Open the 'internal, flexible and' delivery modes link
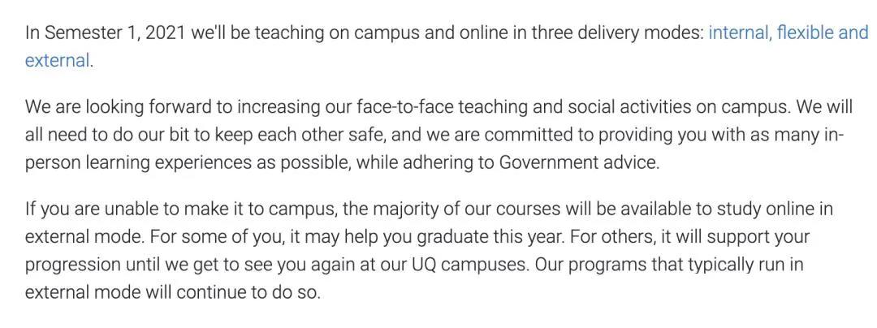The height and width of the screenshot is (328, 877). pos(788,33)
